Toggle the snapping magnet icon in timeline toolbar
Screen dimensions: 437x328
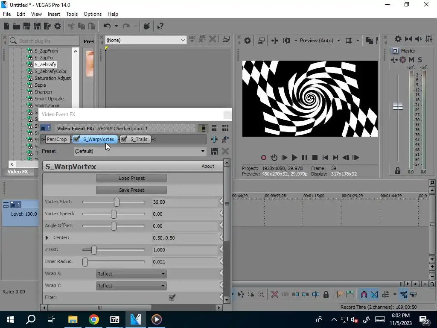click(x=364, y=295)
